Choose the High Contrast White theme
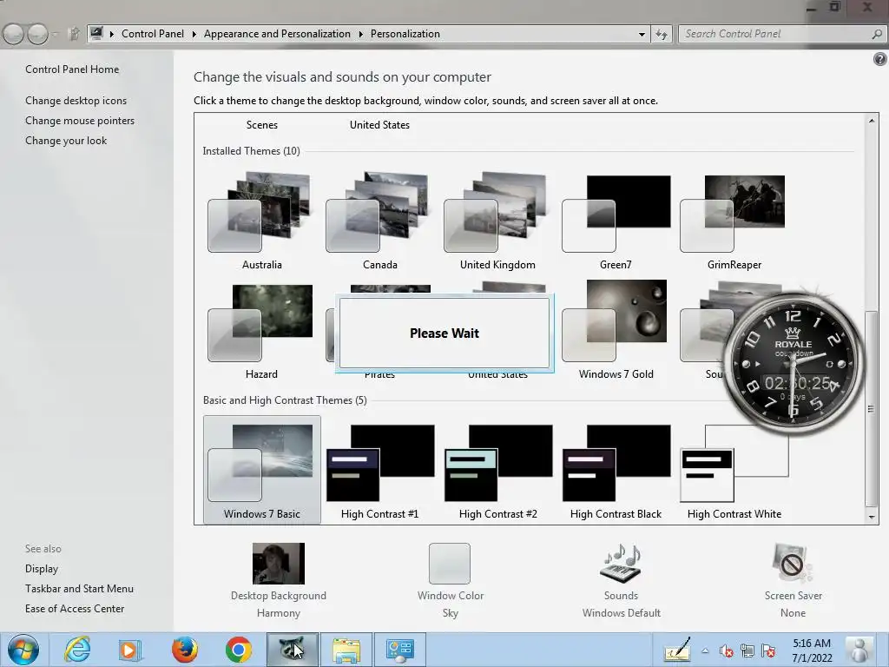This screenshot has height=667, width=889. pyautogui.click(x=734, y=471)
